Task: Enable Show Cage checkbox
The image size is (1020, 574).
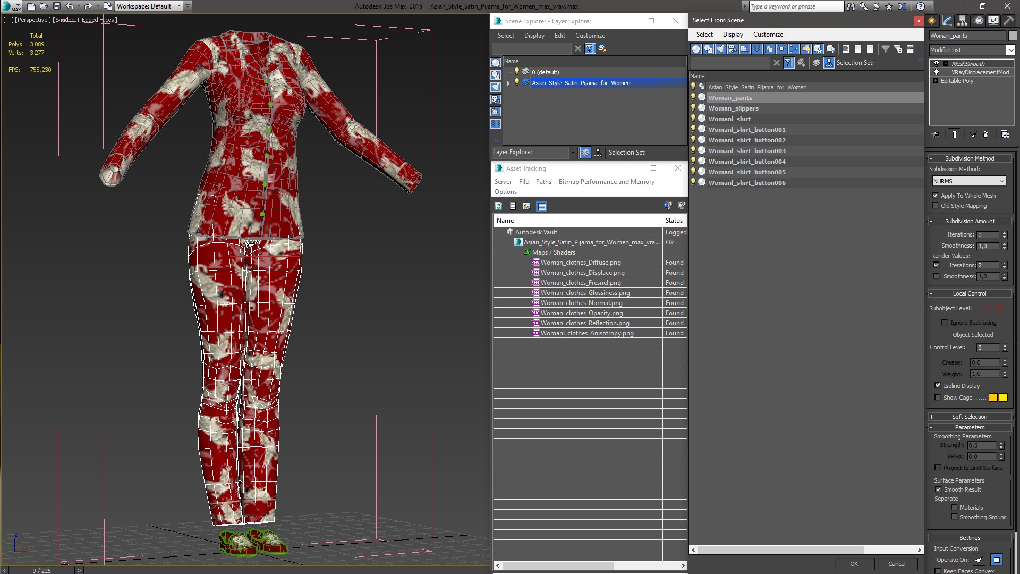Action: pyautogui.click(x=938, y=398)
